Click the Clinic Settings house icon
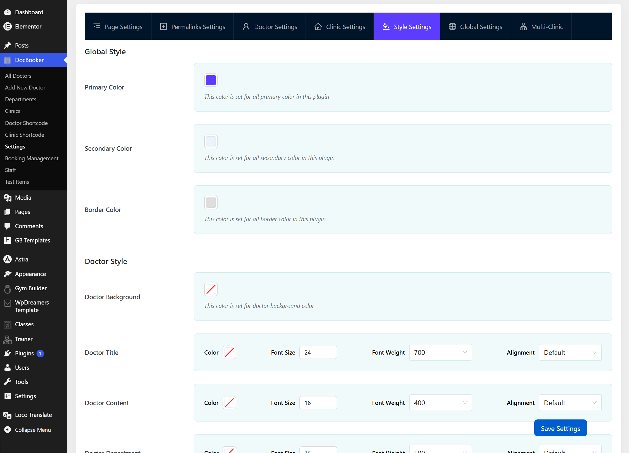 tap(318, 27)
